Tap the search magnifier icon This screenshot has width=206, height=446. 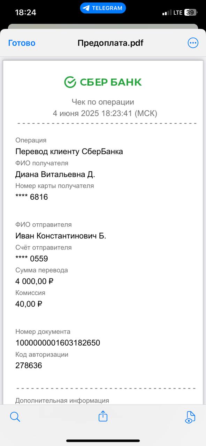click(x=15, y=416)
